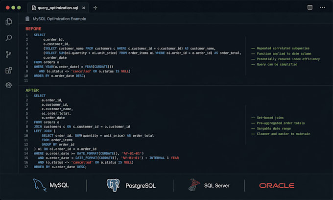333x200 pixels.
Task: Click line number 17 in AFTER section
Action: point(26,167)
